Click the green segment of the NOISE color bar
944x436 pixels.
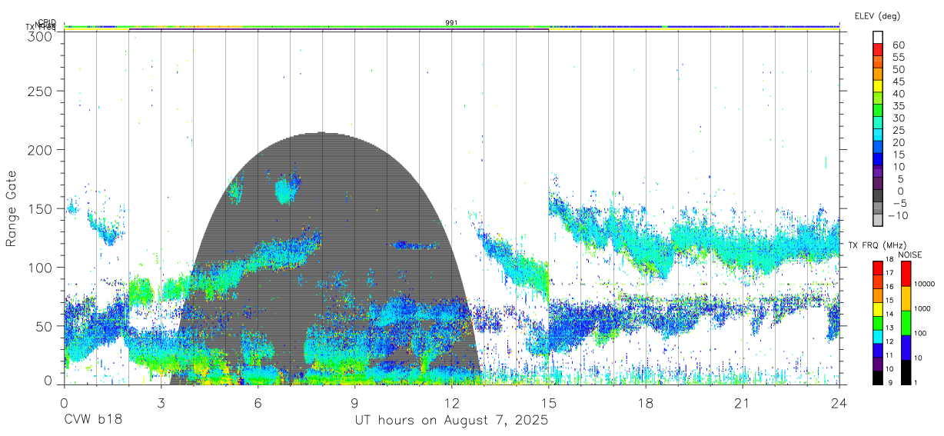coord(906,323)
